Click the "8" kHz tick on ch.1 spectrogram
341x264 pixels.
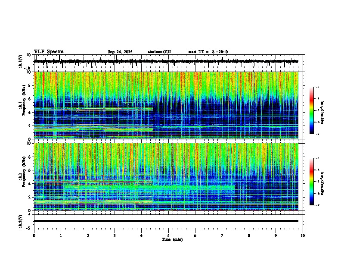coord(30,85)
